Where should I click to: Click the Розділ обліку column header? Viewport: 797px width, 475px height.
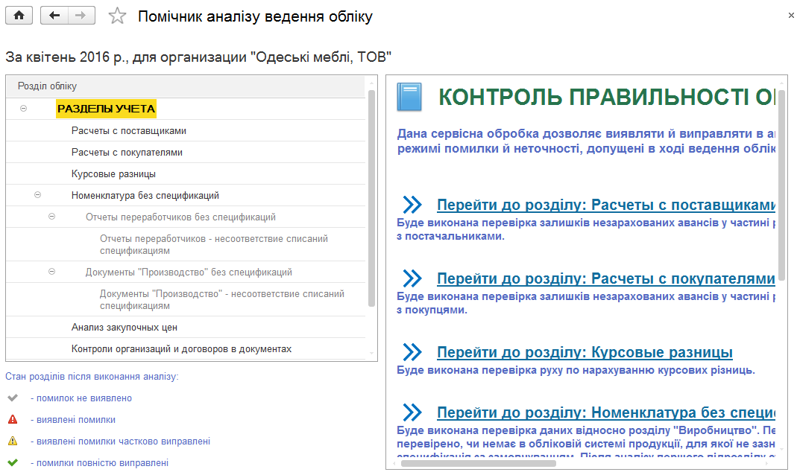186,86
